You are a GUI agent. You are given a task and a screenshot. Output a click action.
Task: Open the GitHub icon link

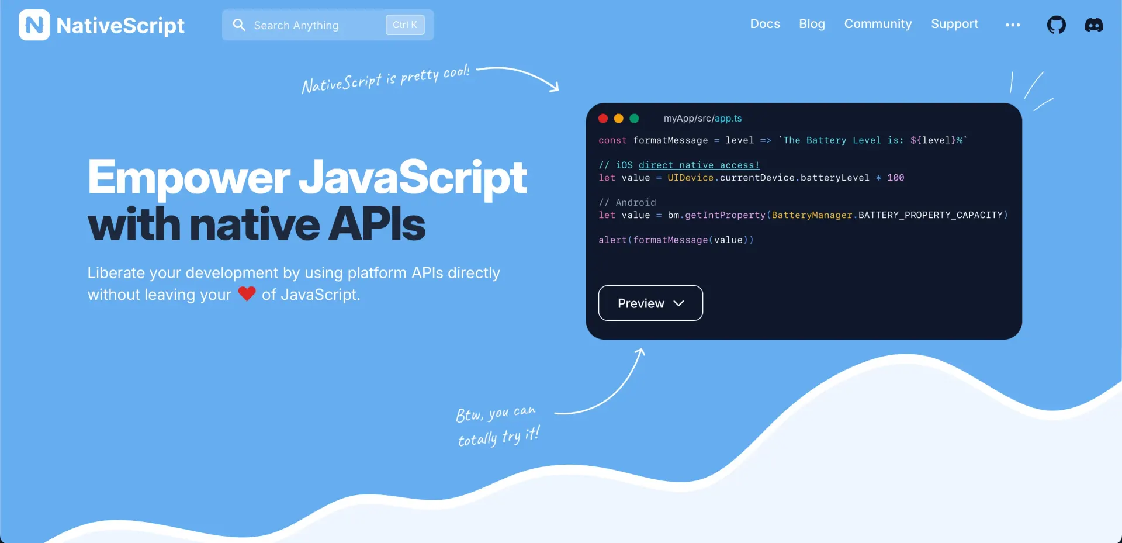click(1056, 25)
